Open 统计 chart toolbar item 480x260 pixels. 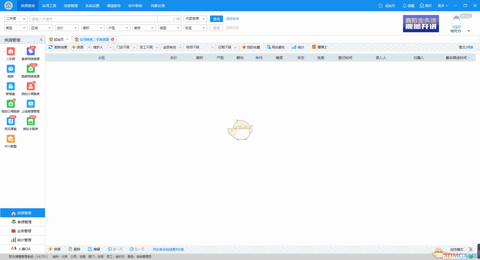pyautogui.click(x=298, y=47)
